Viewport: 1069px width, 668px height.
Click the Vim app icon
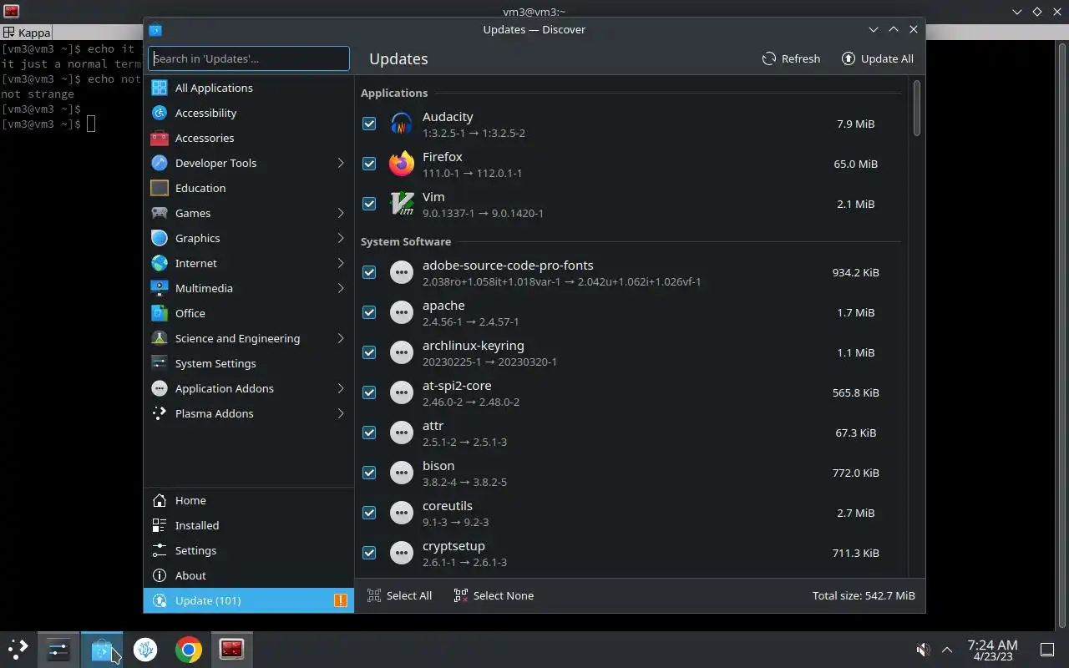[402, 204]
